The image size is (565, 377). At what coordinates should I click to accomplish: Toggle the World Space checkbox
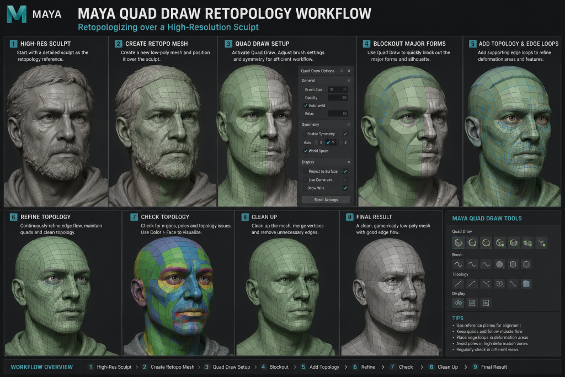click(x=305, y=151)
